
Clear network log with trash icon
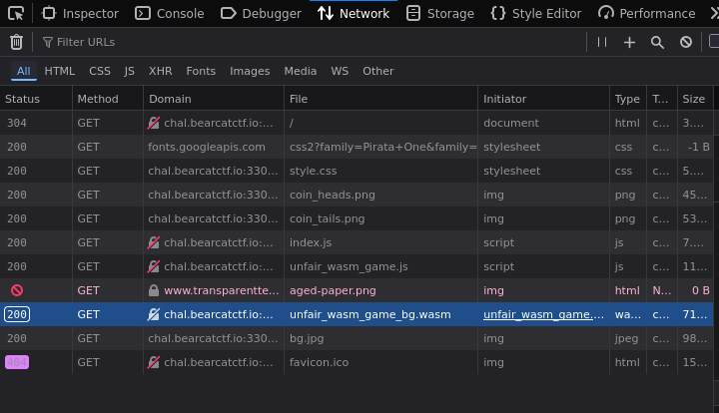(x=17, y=42)
